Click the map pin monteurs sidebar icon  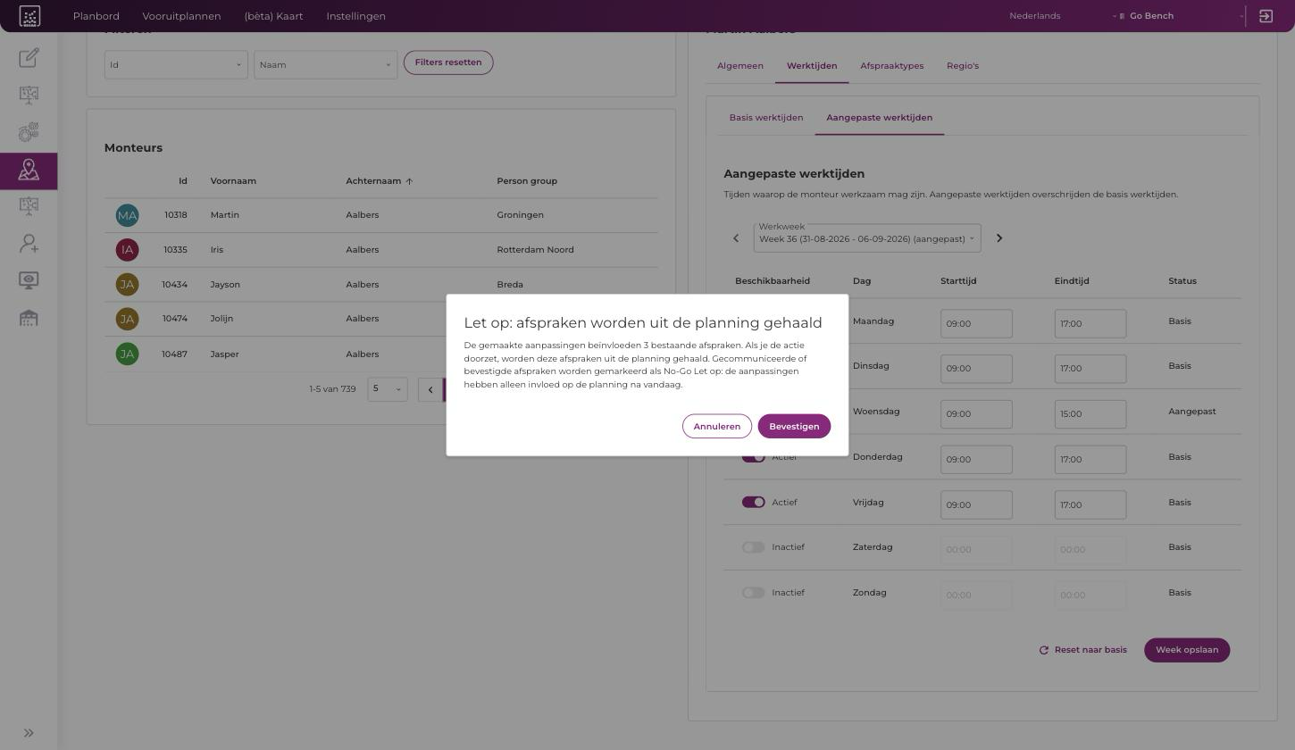click(29, 170)
